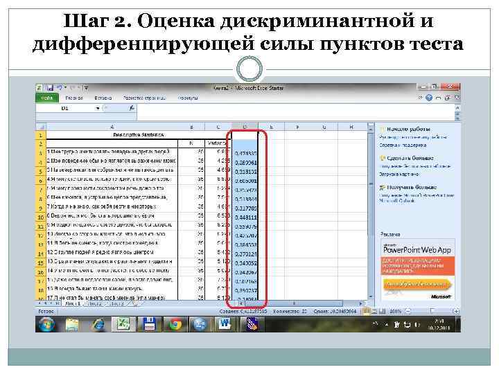499x374 pixels.
Task: Open the green File tab
Action: click(x=47, y=98)
